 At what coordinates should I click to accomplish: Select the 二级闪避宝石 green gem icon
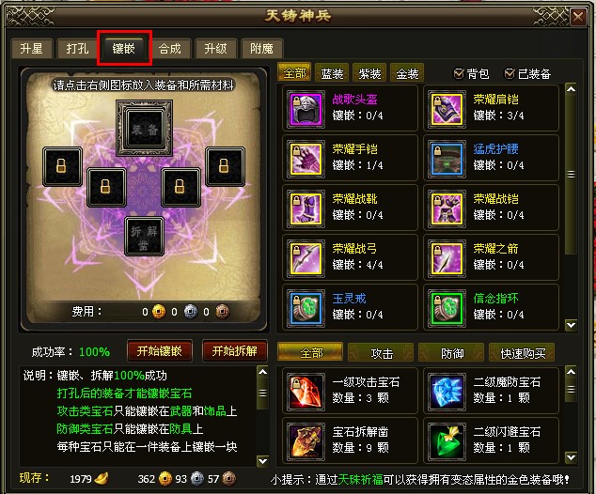(447, 441)
